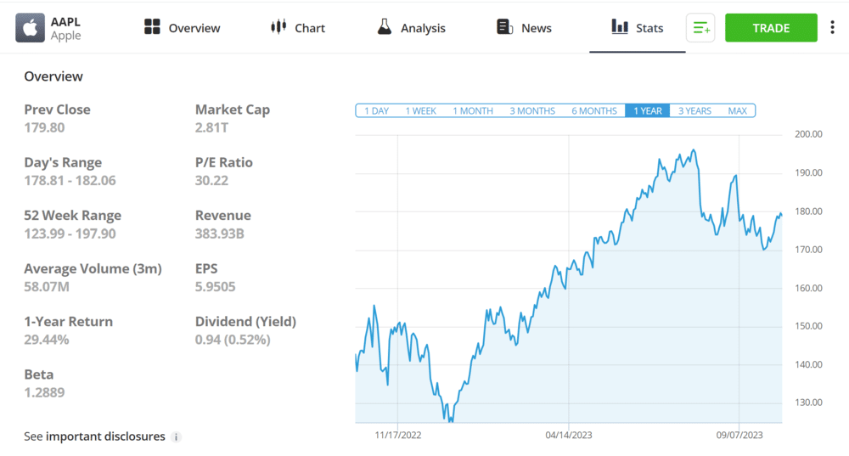849x456 pixels.
Task: Click the AAPL ticker symbol
Action: [x=65, y=22]
